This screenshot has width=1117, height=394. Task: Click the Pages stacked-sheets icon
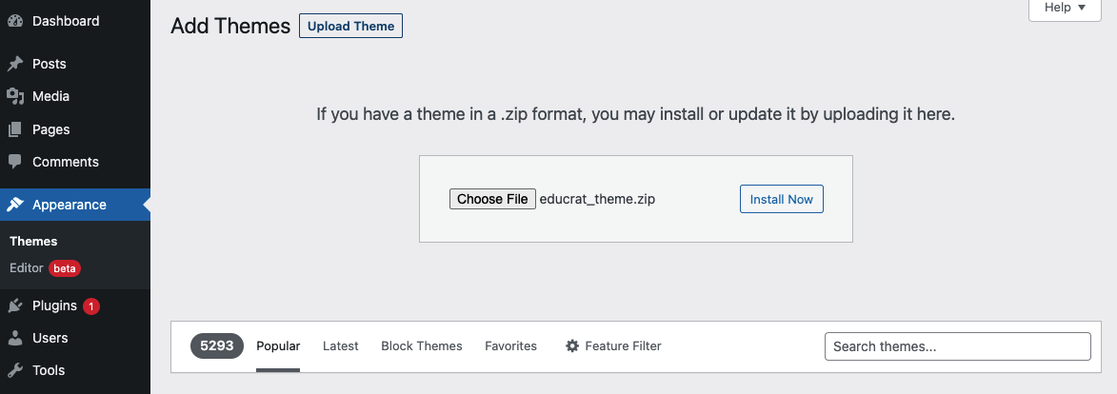(15, 129)
